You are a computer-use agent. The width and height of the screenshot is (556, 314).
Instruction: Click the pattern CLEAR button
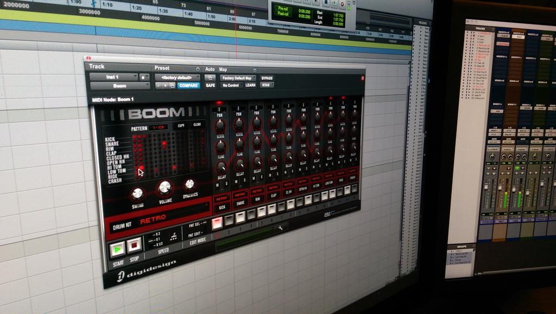[197, 125]
